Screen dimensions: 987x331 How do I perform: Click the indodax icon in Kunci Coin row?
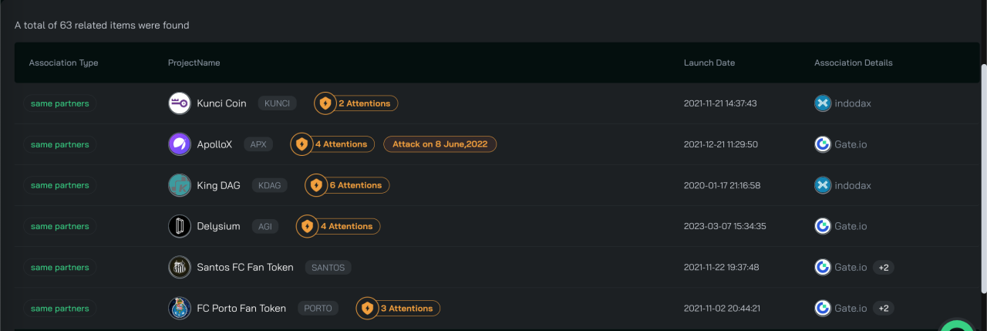[823, 103]
